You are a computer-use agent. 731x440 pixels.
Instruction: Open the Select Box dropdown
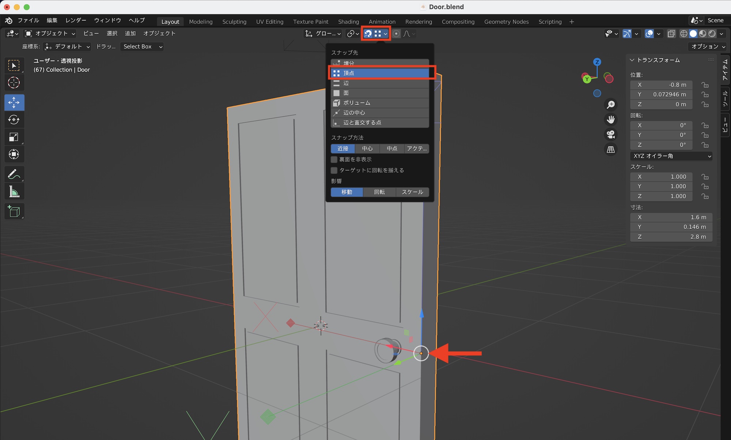coord(142,46)
